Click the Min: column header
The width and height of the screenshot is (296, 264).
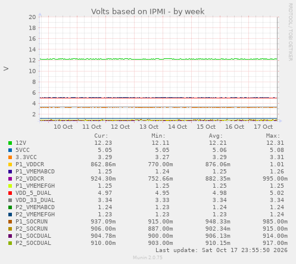[x=158, y=136]
